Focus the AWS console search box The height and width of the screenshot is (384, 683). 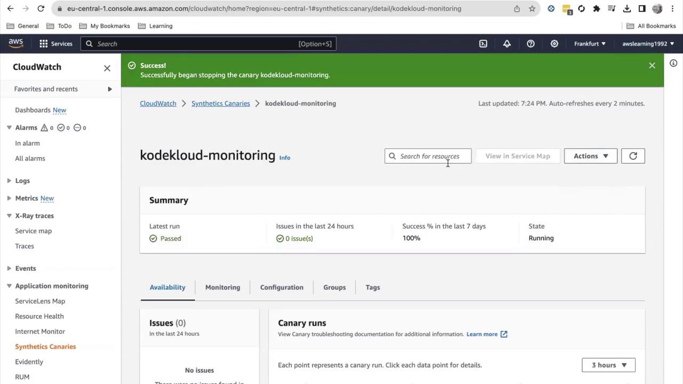[x=209, y=44]
